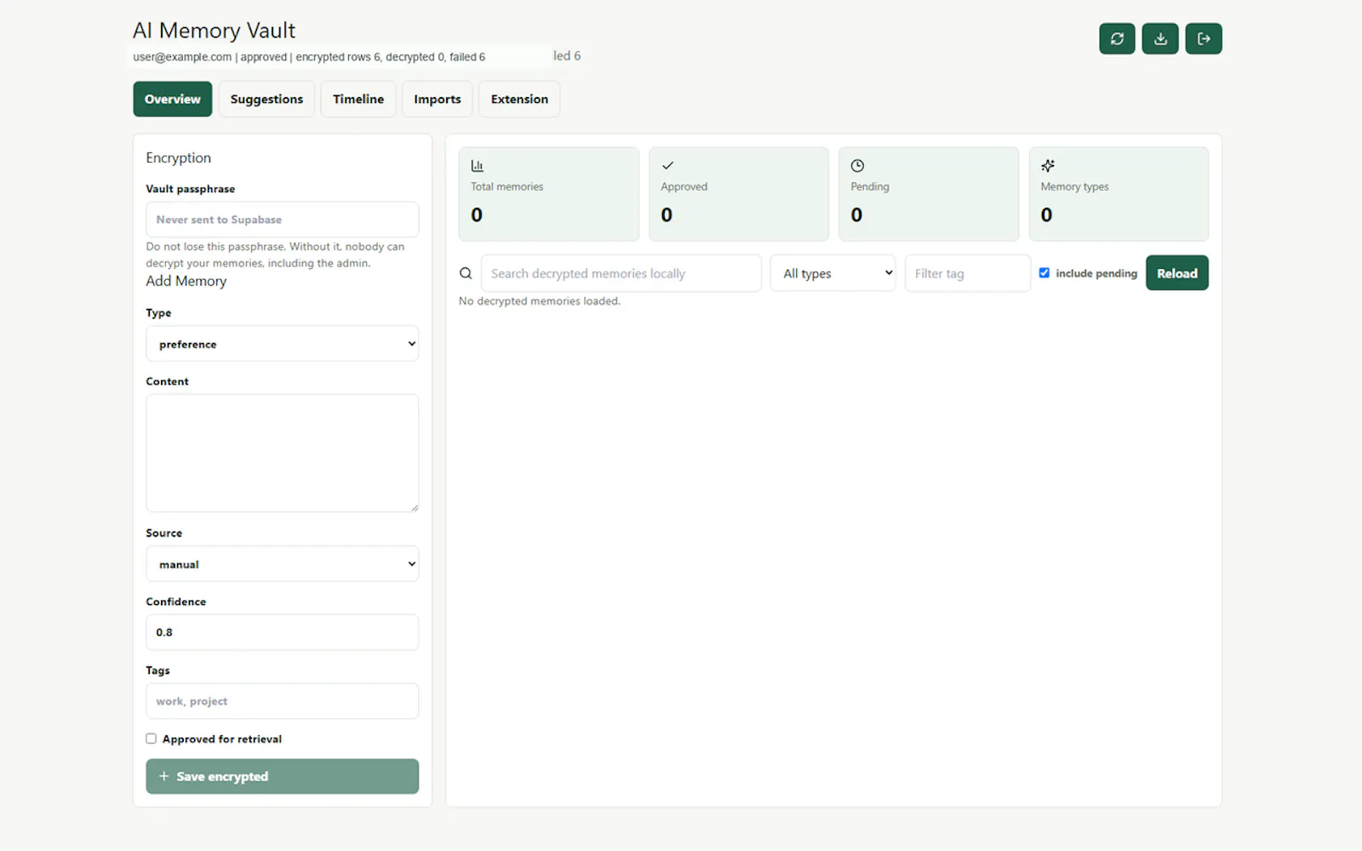
Task: Click the Memory types sparkle icon
Action: 1048,166
